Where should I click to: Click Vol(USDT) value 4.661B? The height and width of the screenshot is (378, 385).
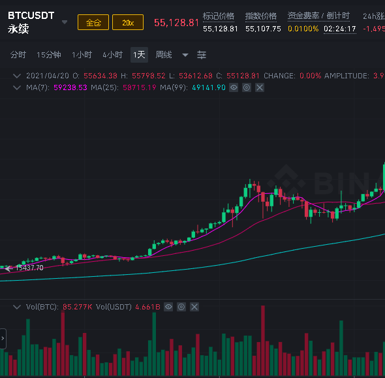pyautogui.click(x=148, y=307)
